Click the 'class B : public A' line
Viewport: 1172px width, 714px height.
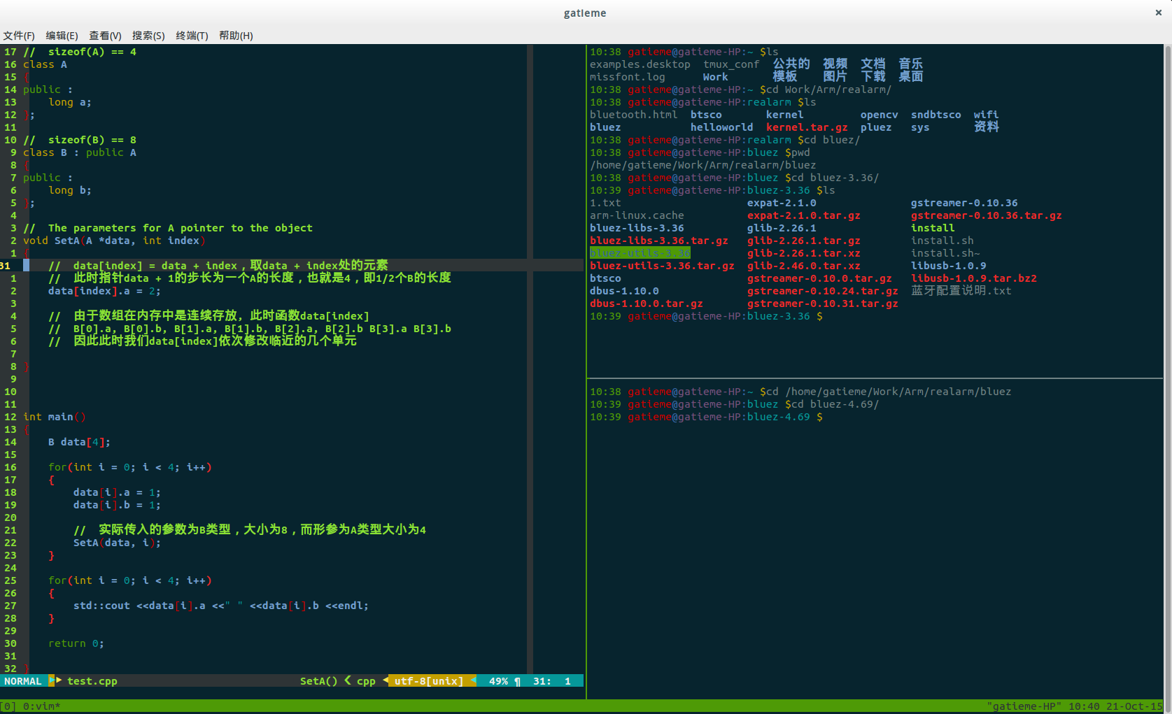[x=80, y=152]
